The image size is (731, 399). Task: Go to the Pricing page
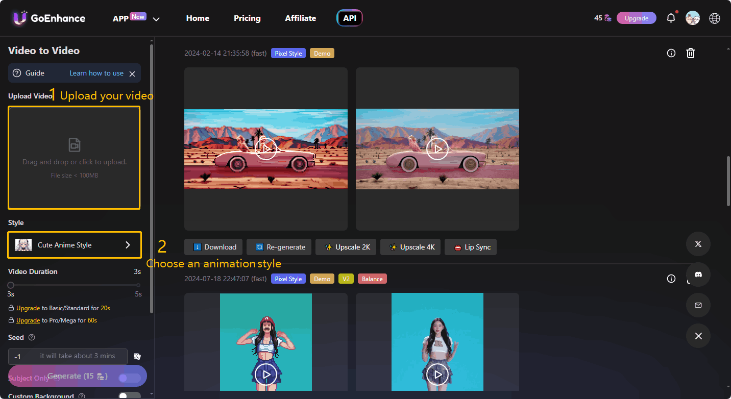pos(247,18)
